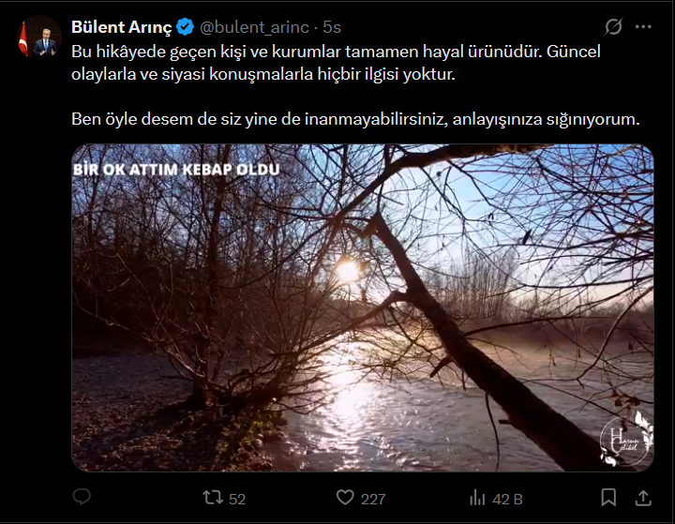
Task: Click the repost count of 52
Action: pyautogui.click(x=236, y=499)
